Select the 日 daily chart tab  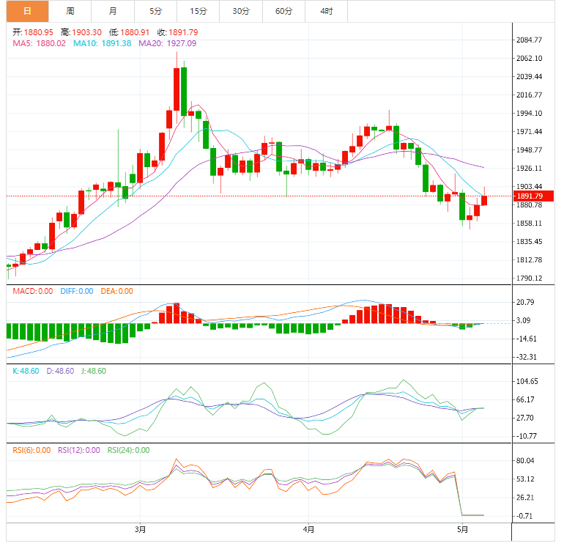pos(28,11)
